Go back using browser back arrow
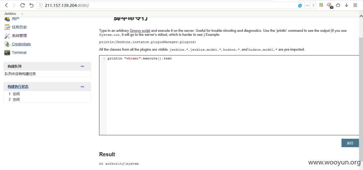Image resolution: width=363 pixels, height=170 pixels. pyautogui.click(x=6, y=5)
